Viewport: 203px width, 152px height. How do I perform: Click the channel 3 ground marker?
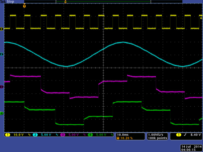[x=2, y=87]
